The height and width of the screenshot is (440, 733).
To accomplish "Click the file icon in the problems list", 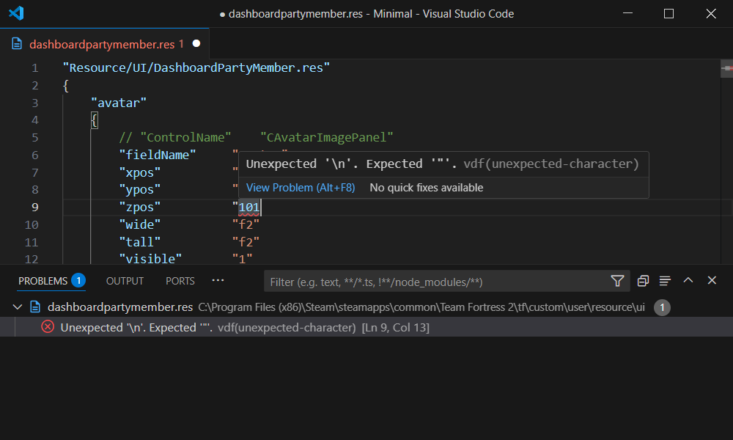I will tap(35, 307).
